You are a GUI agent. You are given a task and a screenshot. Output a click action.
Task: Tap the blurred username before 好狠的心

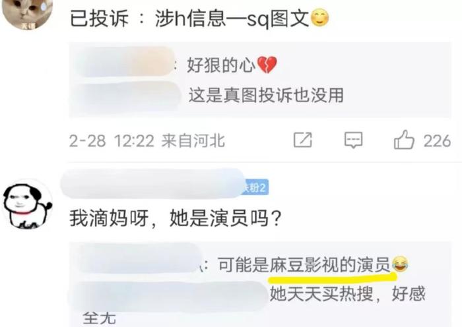(x=124, y=61)
